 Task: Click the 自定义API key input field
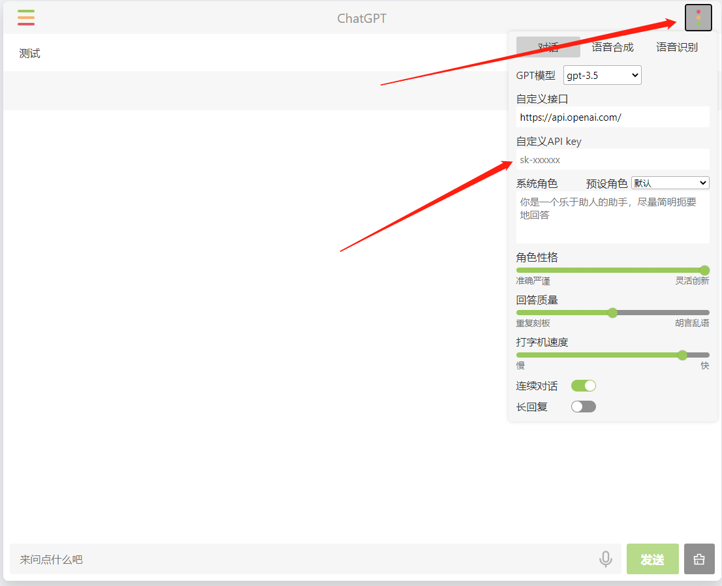(612, 160)
